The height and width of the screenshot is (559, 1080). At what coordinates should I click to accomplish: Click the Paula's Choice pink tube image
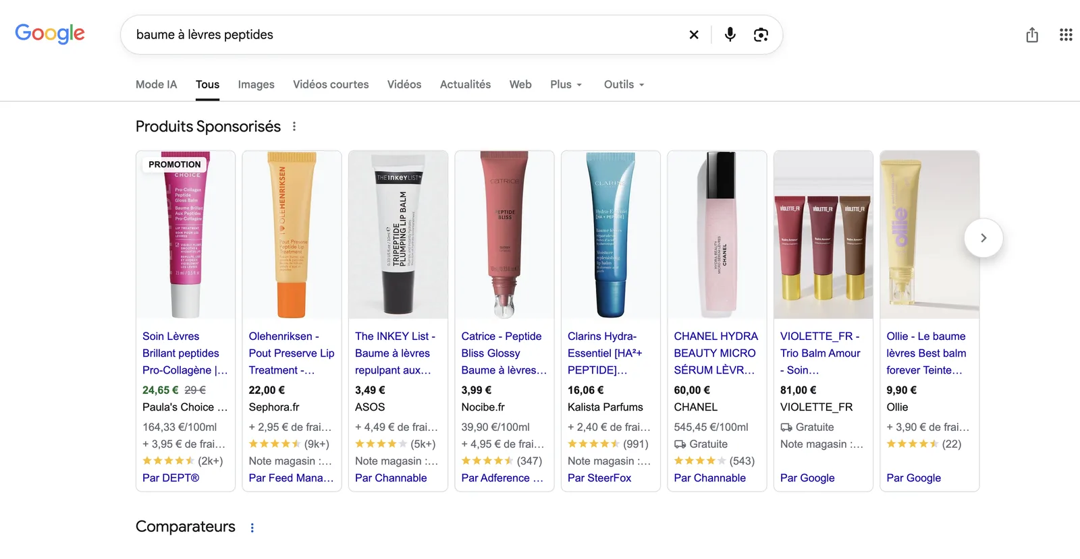point(186,235)
